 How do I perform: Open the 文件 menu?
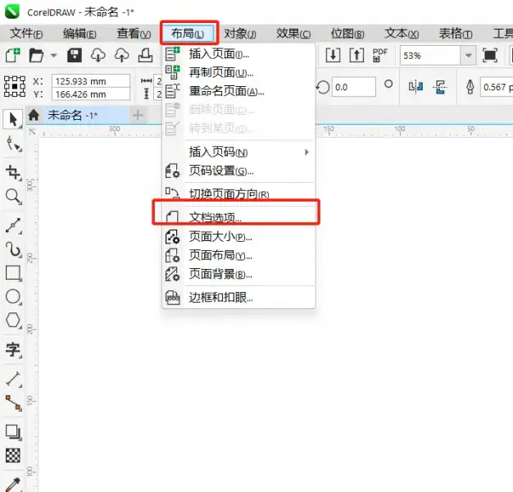pyautogui.click(x=26, y=34)
